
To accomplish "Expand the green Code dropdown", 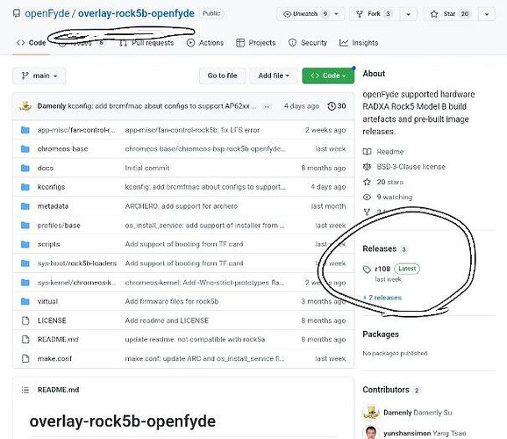I will point(328,76).
